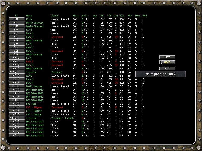Click the PREV page button
The height and width of the screenshot is (151, 202).
[167, 57]
